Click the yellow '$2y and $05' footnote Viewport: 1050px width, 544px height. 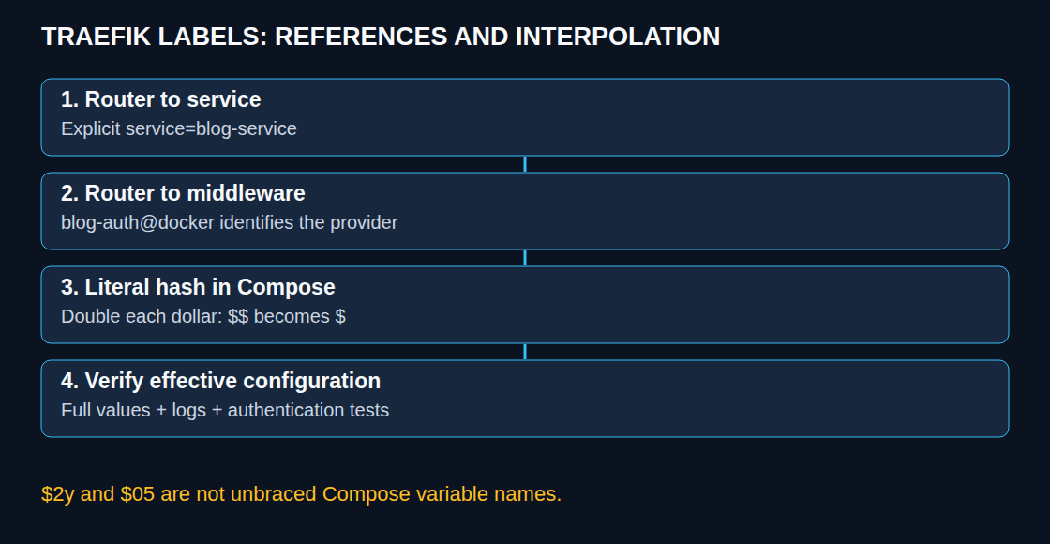pos(301,494)
